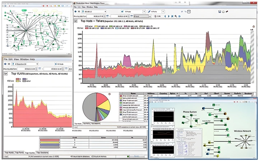Click the reset icon beside the pie chart
The height and width of the screenshot is (161, 259).
tap(109, 94)
